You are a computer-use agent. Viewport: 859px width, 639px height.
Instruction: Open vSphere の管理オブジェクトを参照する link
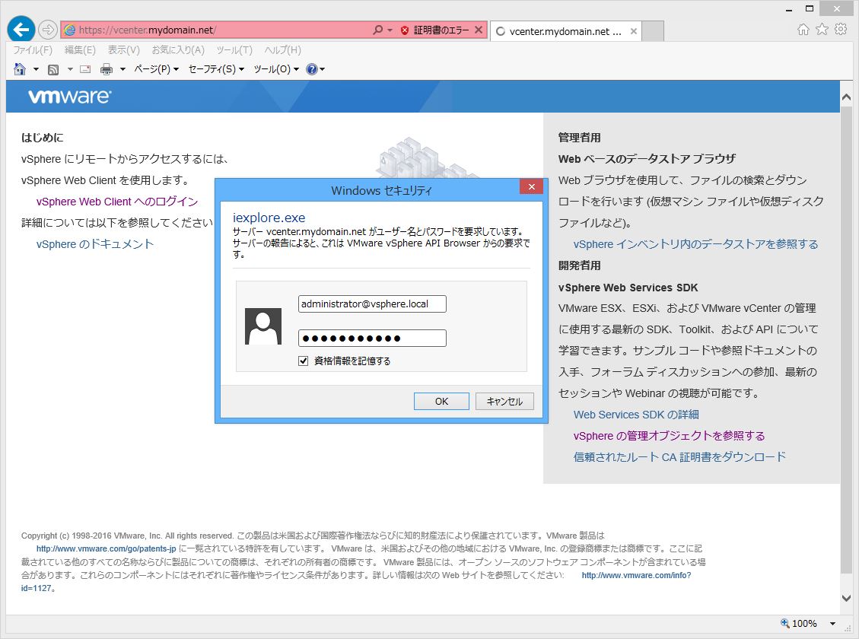pos(669,436)
